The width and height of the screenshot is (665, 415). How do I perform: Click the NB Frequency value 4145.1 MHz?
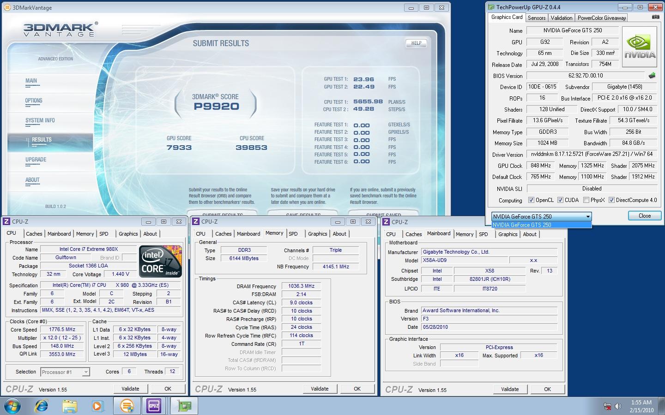tap(336, 267)
